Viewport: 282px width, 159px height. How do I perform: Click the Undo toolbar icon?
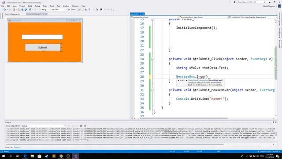30,10
